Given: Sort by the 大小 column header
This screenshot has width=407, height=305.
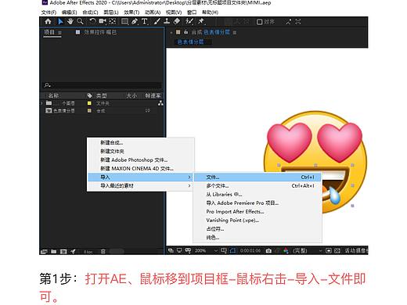Looking at the screenshot, I should (x=131, y=95).
